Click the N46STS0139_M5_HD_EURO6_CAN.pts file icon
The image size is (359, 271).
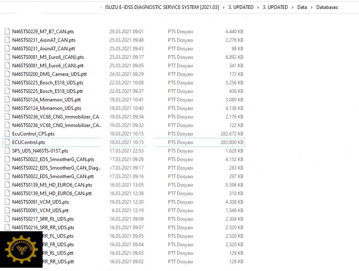pyautogui.click(x=7, y=185)
